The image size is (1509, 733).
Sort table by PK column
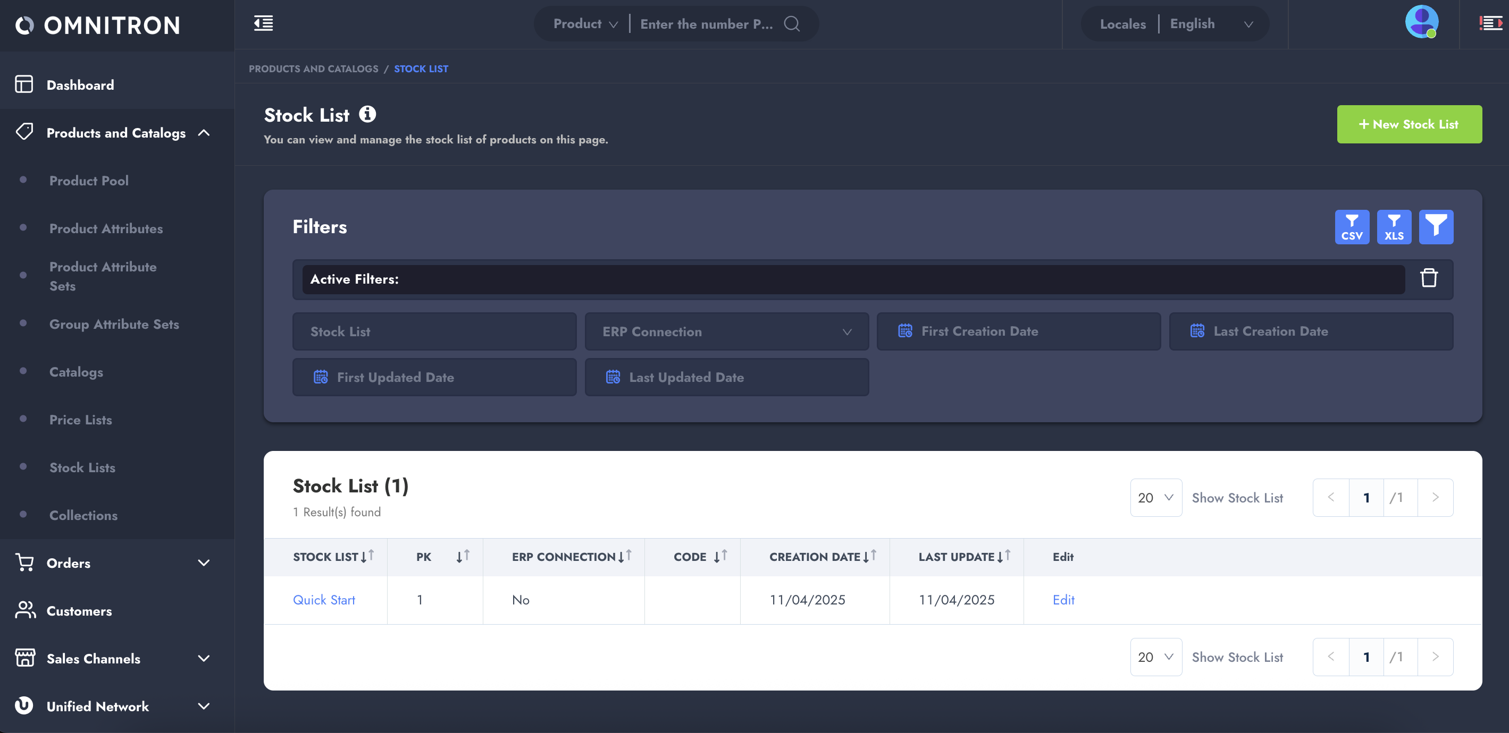(x=463, y=556)
